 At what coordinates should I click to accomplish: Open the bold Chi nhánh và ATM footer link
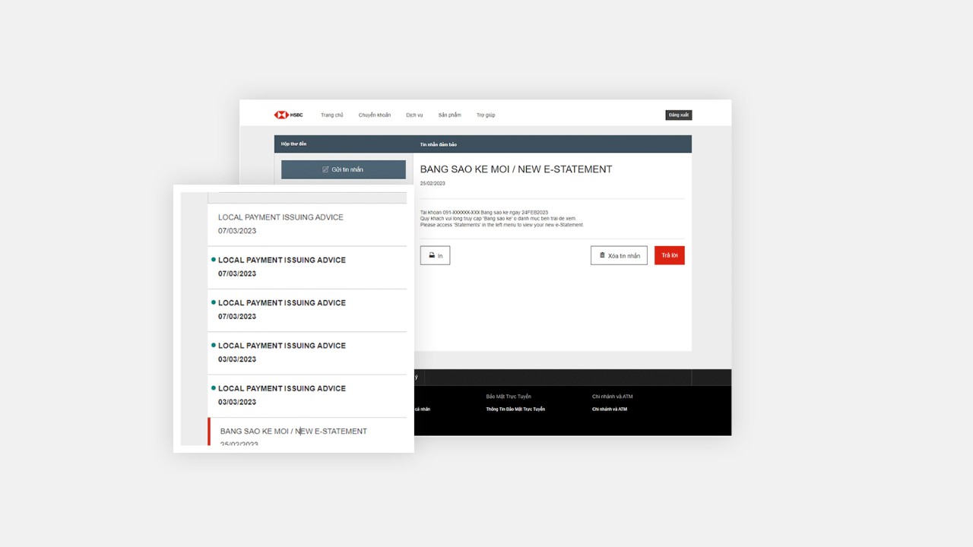[610, 409]
